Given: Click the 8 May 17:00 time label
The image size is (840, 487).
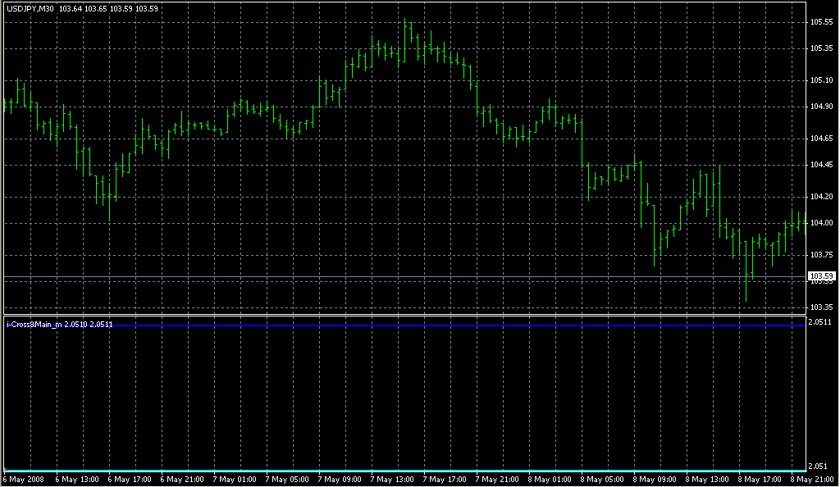Looking at the screenshot, I should point(760,480).
